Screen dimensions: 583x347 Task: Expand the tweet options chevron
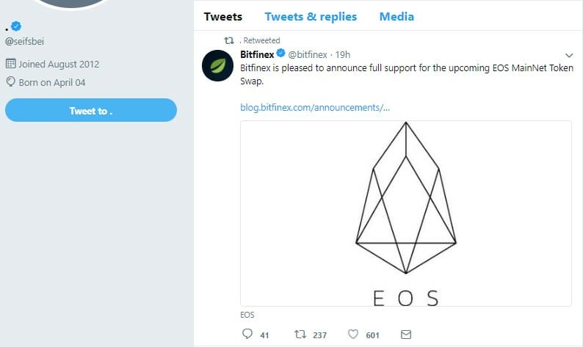point(568,55)
